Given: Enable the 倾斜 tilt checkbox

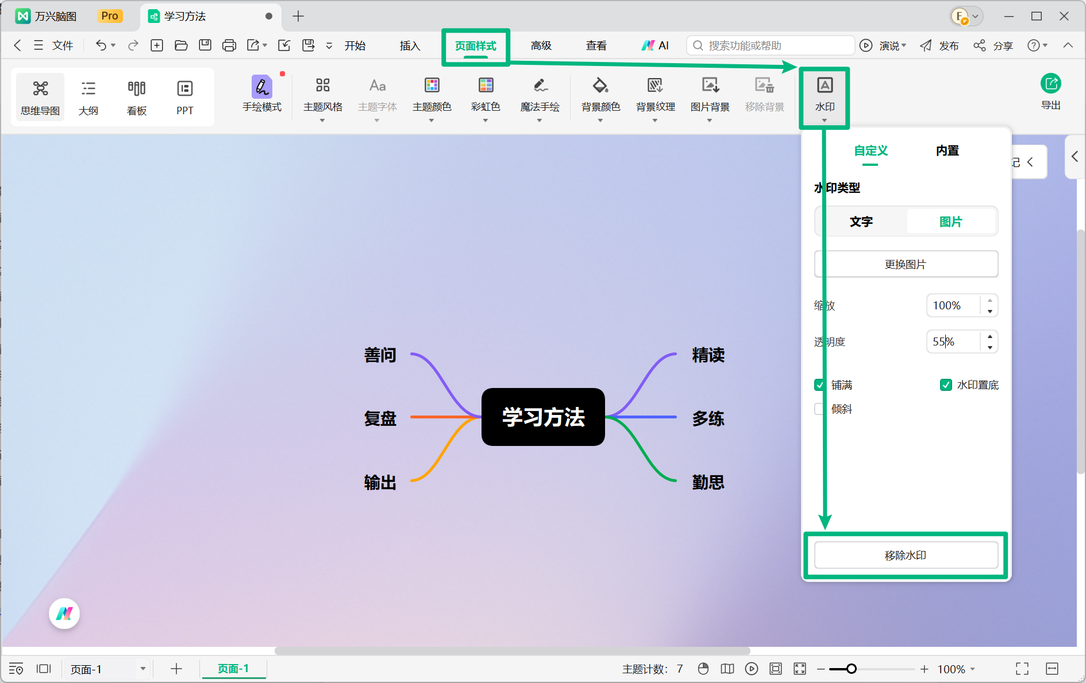Looking at the screenshot, I should pyautogui.click(x=820, y=409).
